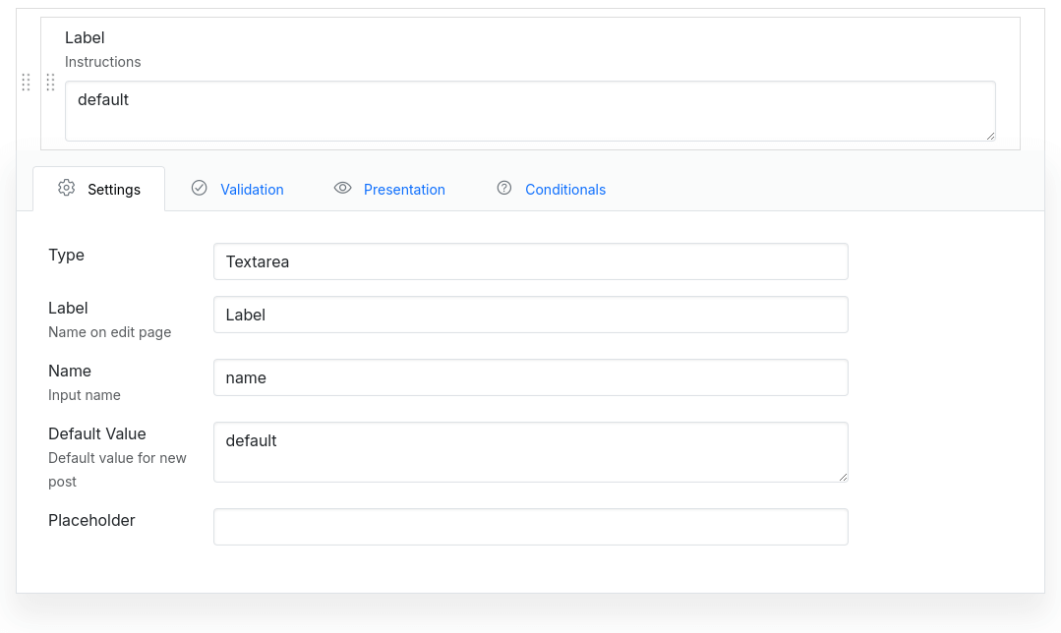Open the Validation tab
This screenshot has width=1061, height=633.
(252, 190)
